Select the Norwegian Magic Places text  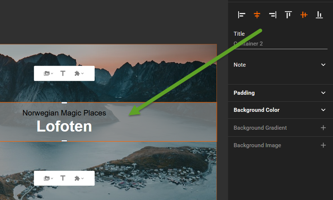click(x=64, y=113)
